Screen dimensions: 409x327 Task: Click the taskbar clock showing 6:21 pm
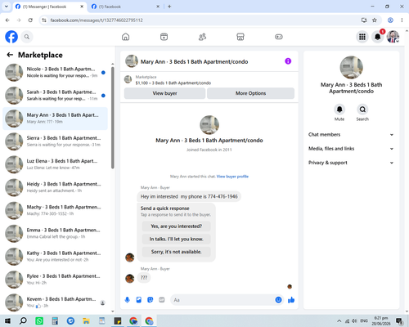tap(381, 320)
